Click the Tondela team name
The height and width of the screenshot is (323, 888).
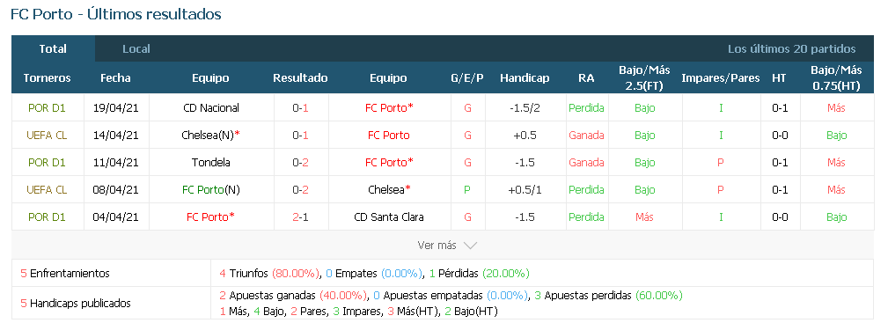(x=211, y=162)
